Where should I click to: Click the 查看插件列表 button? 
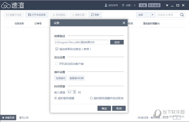point(77,78)
